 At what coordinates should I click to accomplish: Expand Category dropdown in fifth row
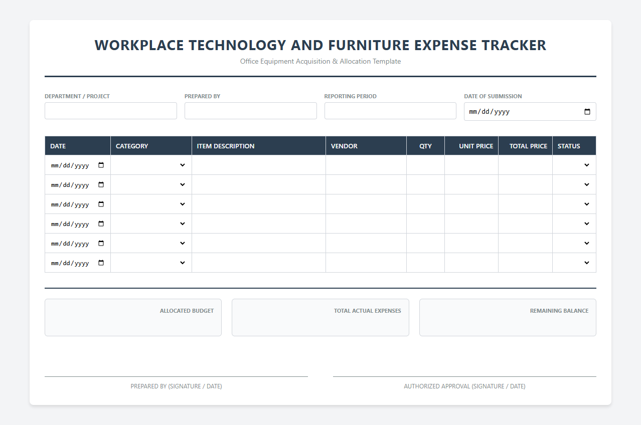(x=151, y=243)
